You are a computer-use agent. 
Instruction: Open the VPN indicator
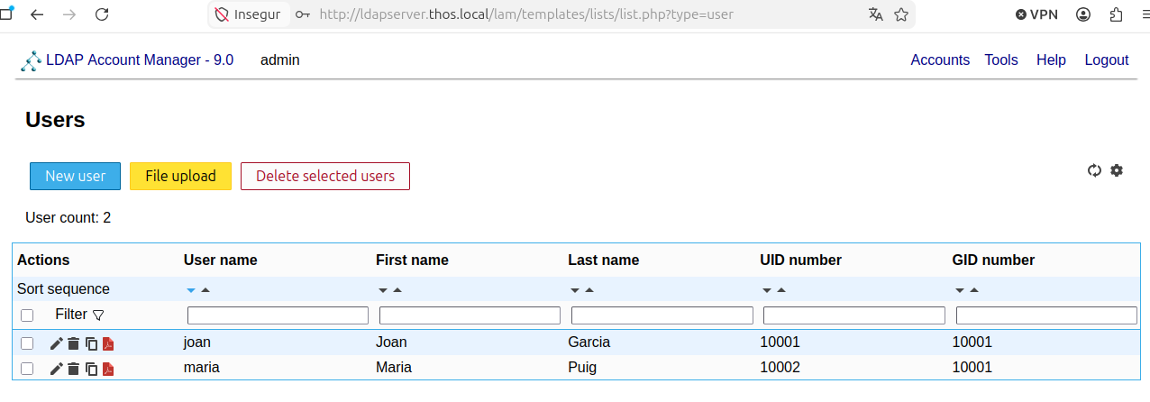tap(1036, 14)
